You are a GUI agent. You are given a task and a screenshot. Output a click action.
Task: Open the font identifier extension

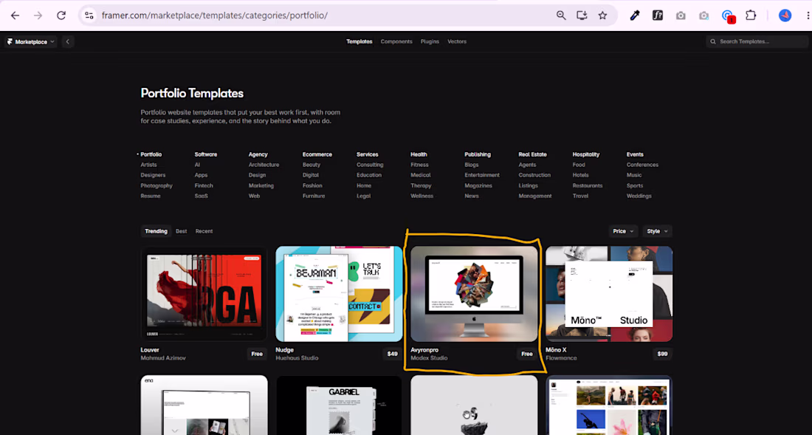(x=658, y=16)
